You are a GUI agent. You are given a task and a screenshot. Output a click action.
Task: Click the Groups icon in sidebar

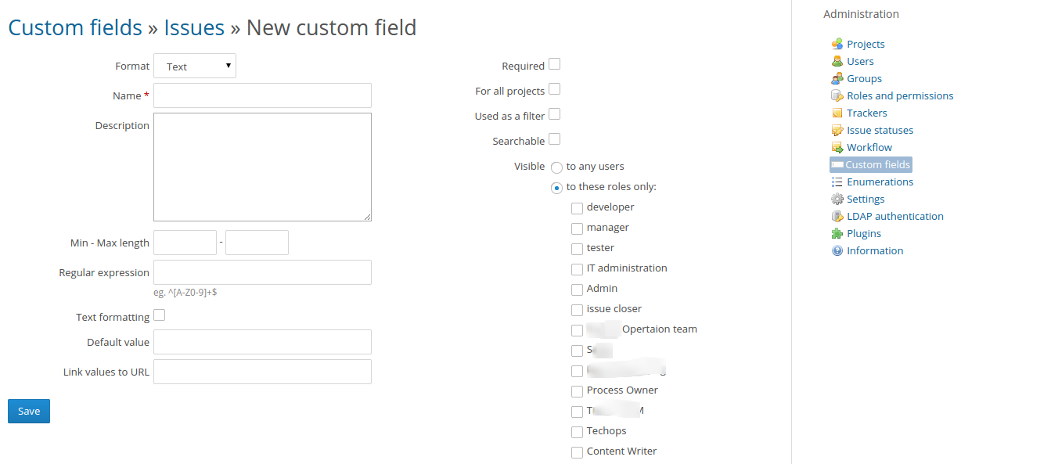pos(837,78)
